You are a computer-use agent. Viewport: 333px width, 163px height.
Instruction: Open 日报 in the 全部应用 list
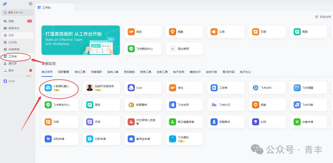(60, 122)
